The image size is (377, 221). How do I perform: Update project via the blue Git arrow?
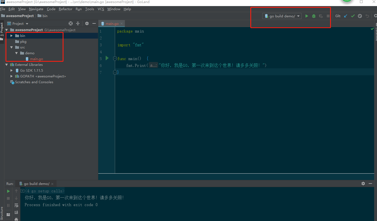click(346, 16)
